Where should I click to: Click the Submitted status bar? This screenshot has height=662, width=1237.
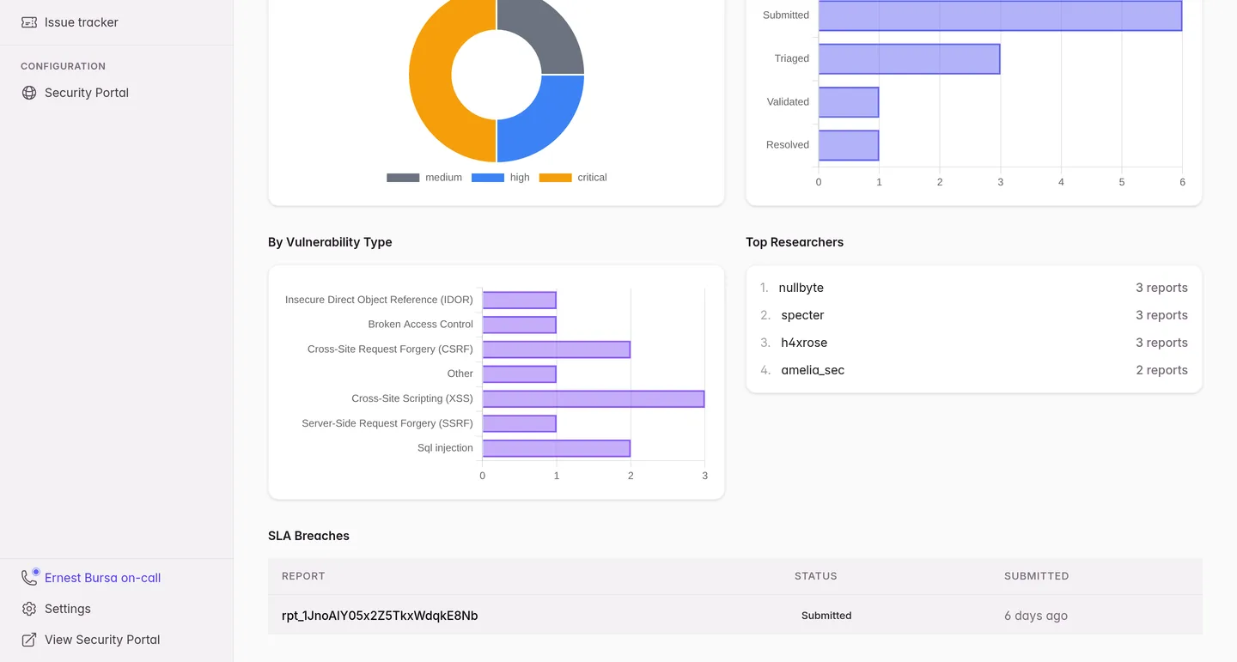pyautogui.click(x=1000, y=15)
